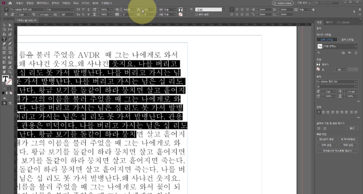Click the control bar gear settings icon
The height and width of the screenshot is (194, 363).
click(360, 10)
